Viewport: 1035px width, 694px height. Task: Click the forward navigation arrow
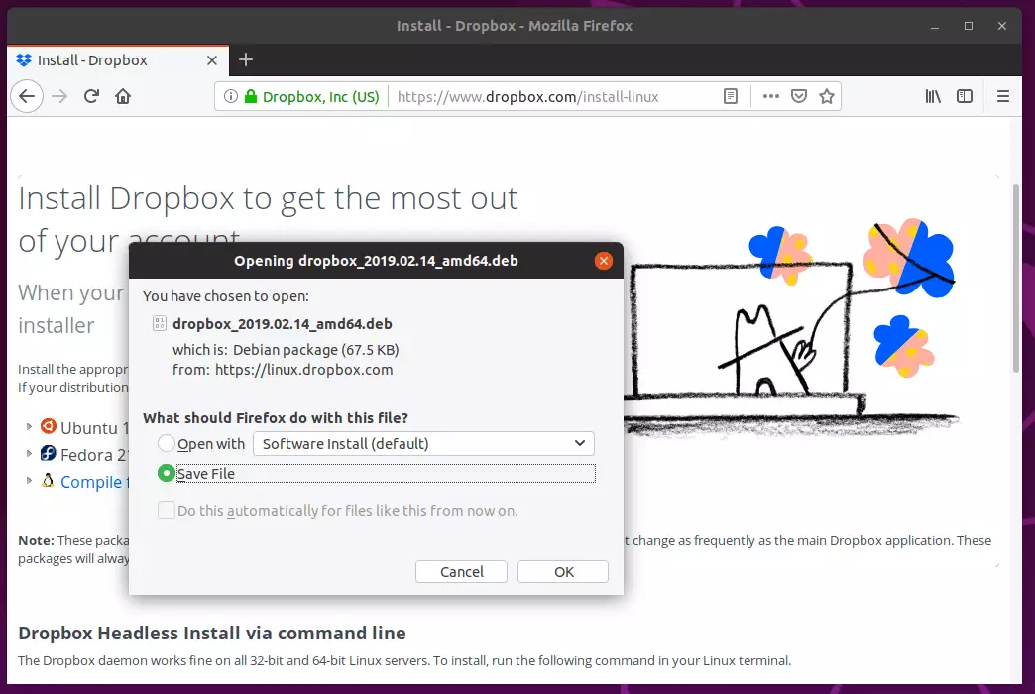pyautogui.click(x=59, y=96)
